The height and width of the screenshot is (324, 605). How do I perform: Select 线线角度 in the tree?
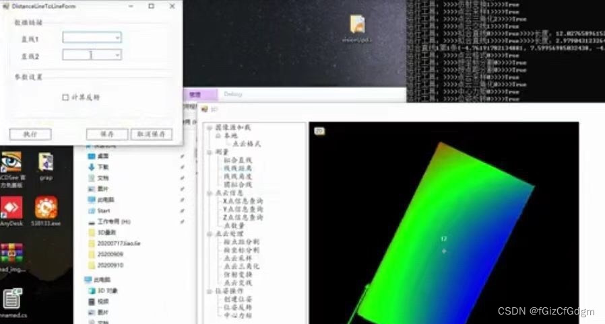[x=238, y=176]
